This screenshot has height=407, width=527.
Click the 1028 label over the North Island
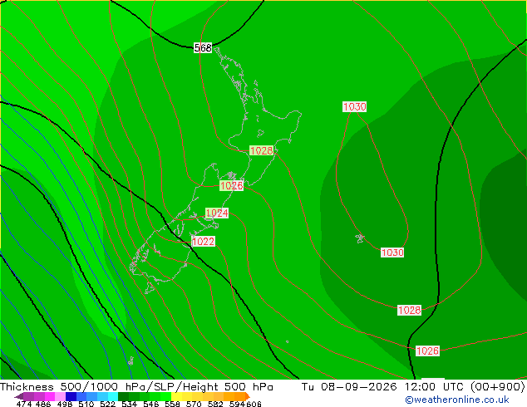click(262, 150)
